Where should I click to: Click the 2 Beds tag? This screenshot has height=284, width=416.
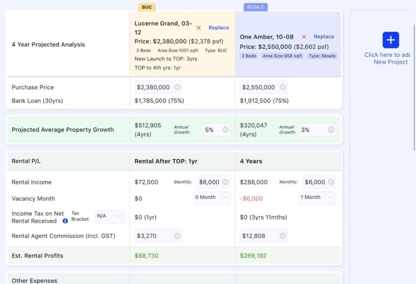[x=249, y=56]
